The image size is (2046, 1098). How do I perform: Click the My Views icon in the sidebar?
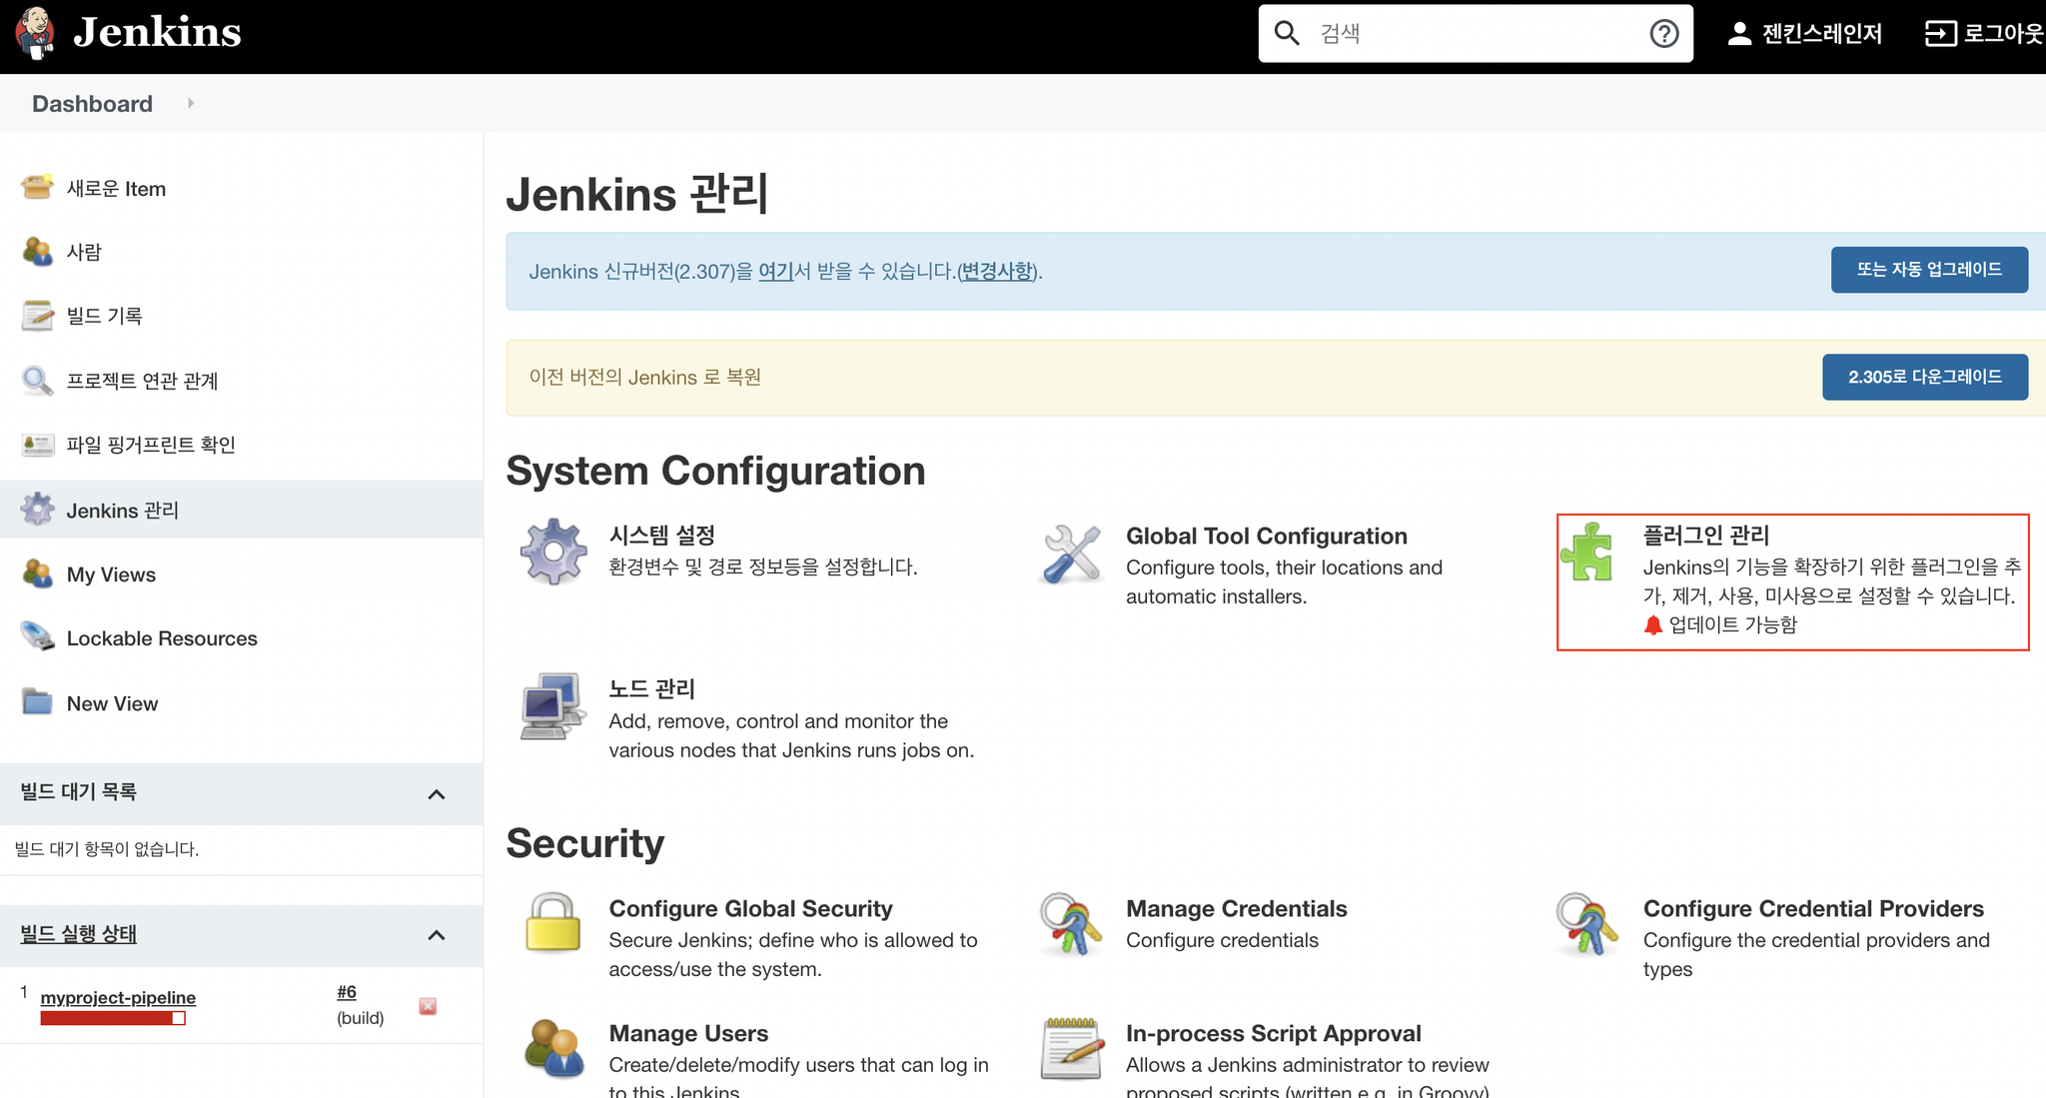tap(38, 573)
